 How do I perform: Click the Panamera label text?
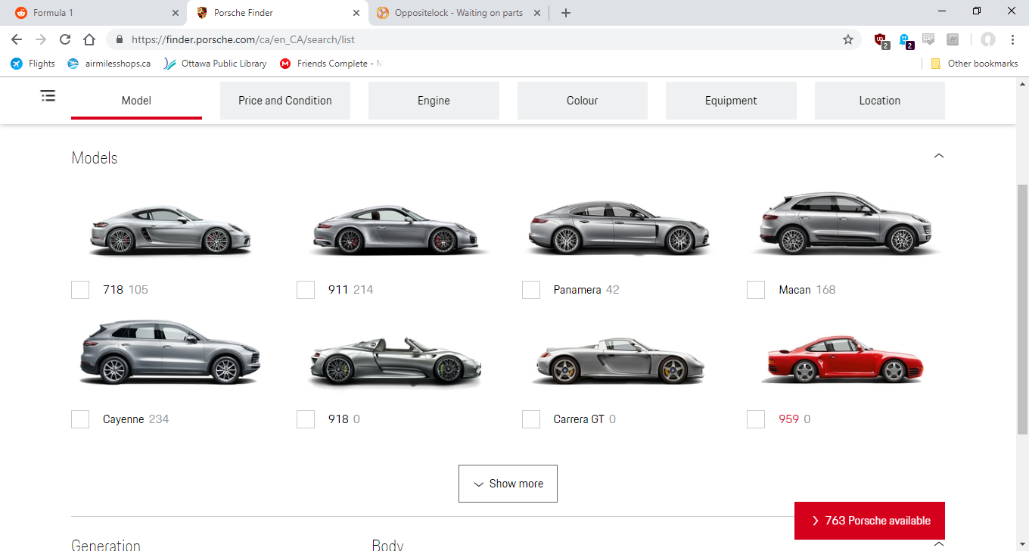pyautogui.click(x=577, y=290)
